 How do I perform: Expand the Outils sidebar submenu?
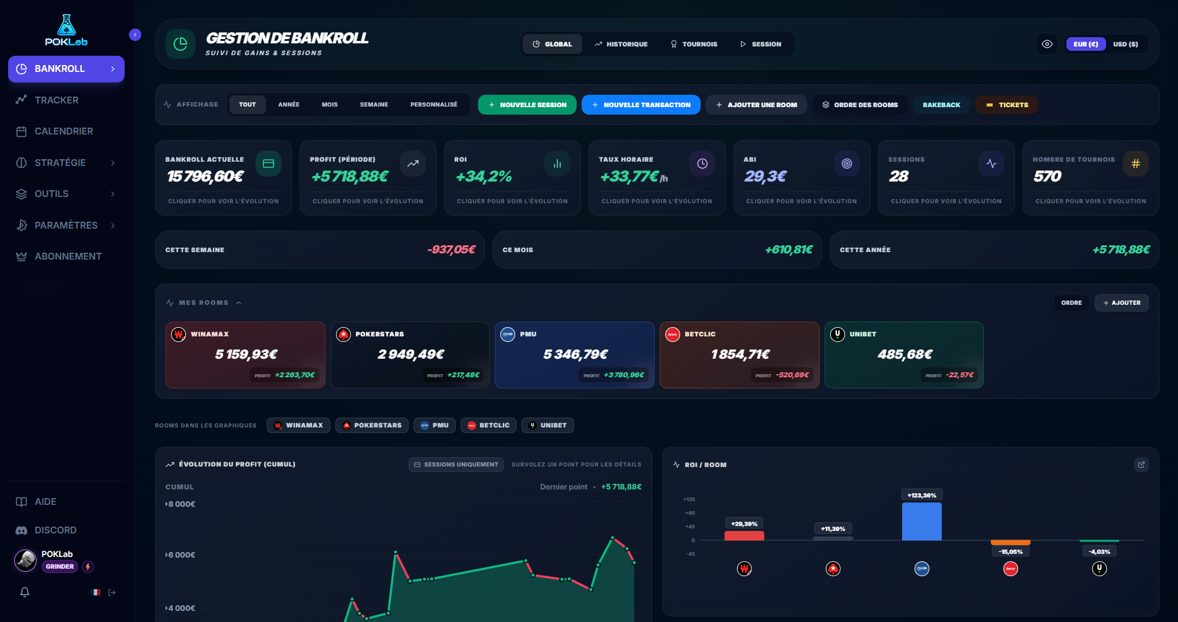(112, 194)
